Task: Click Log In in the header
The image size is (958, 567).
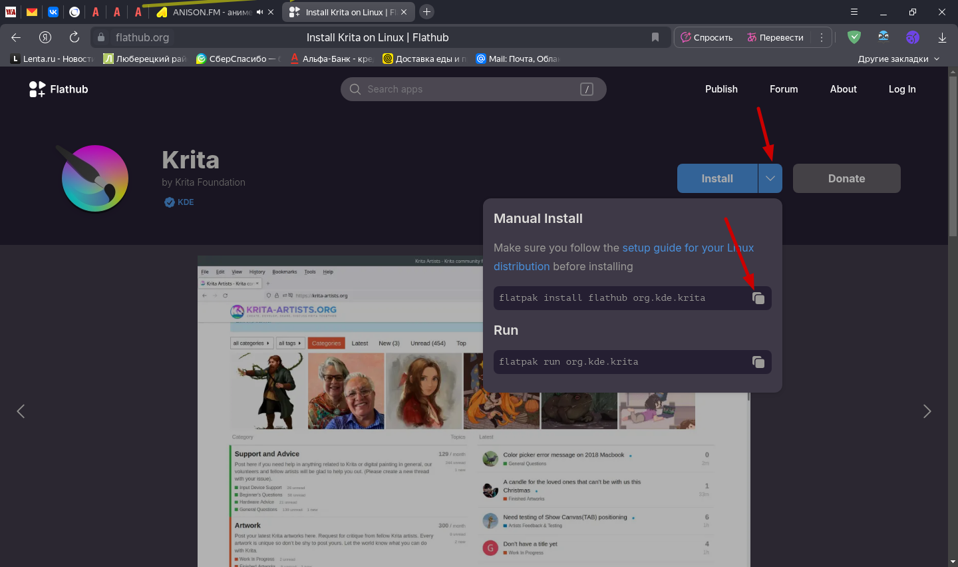Action: (x=902, y=89)
